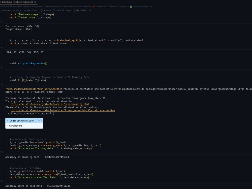Open the linear_model logistic-regression documentation link
The image size is (252, 189).
pyautogui.click(x=63, y=110)
